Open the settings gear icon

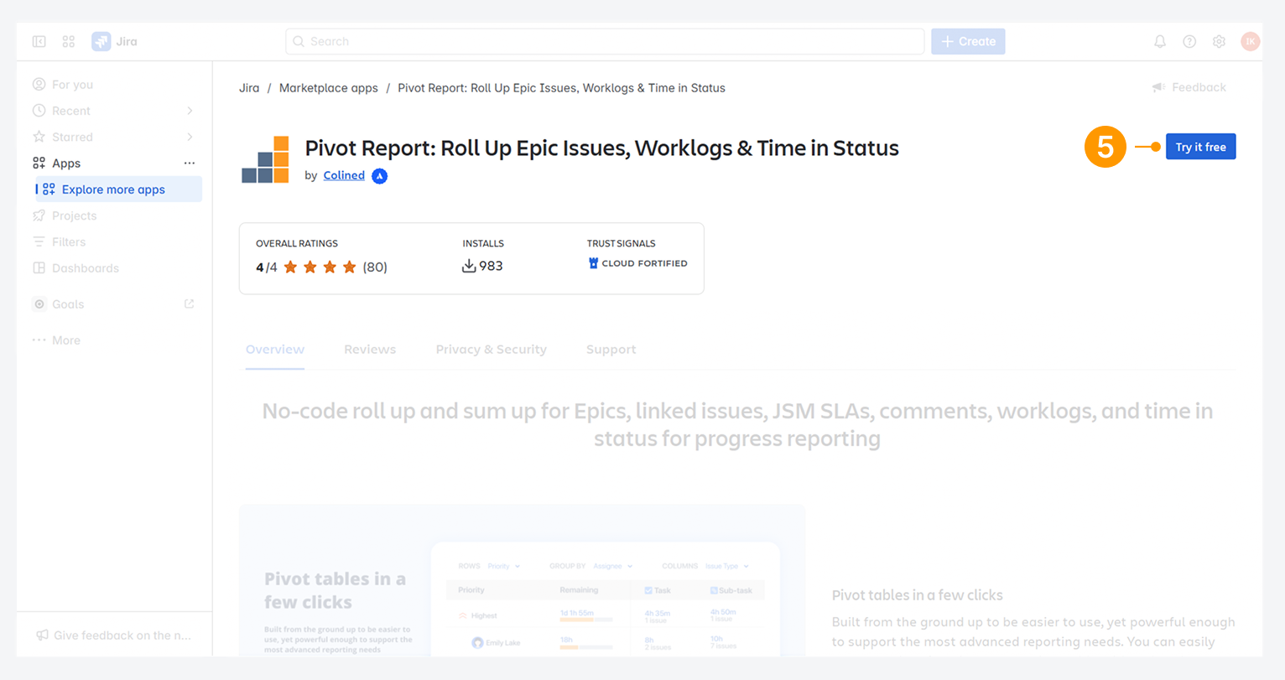[x=1219, y=41]
